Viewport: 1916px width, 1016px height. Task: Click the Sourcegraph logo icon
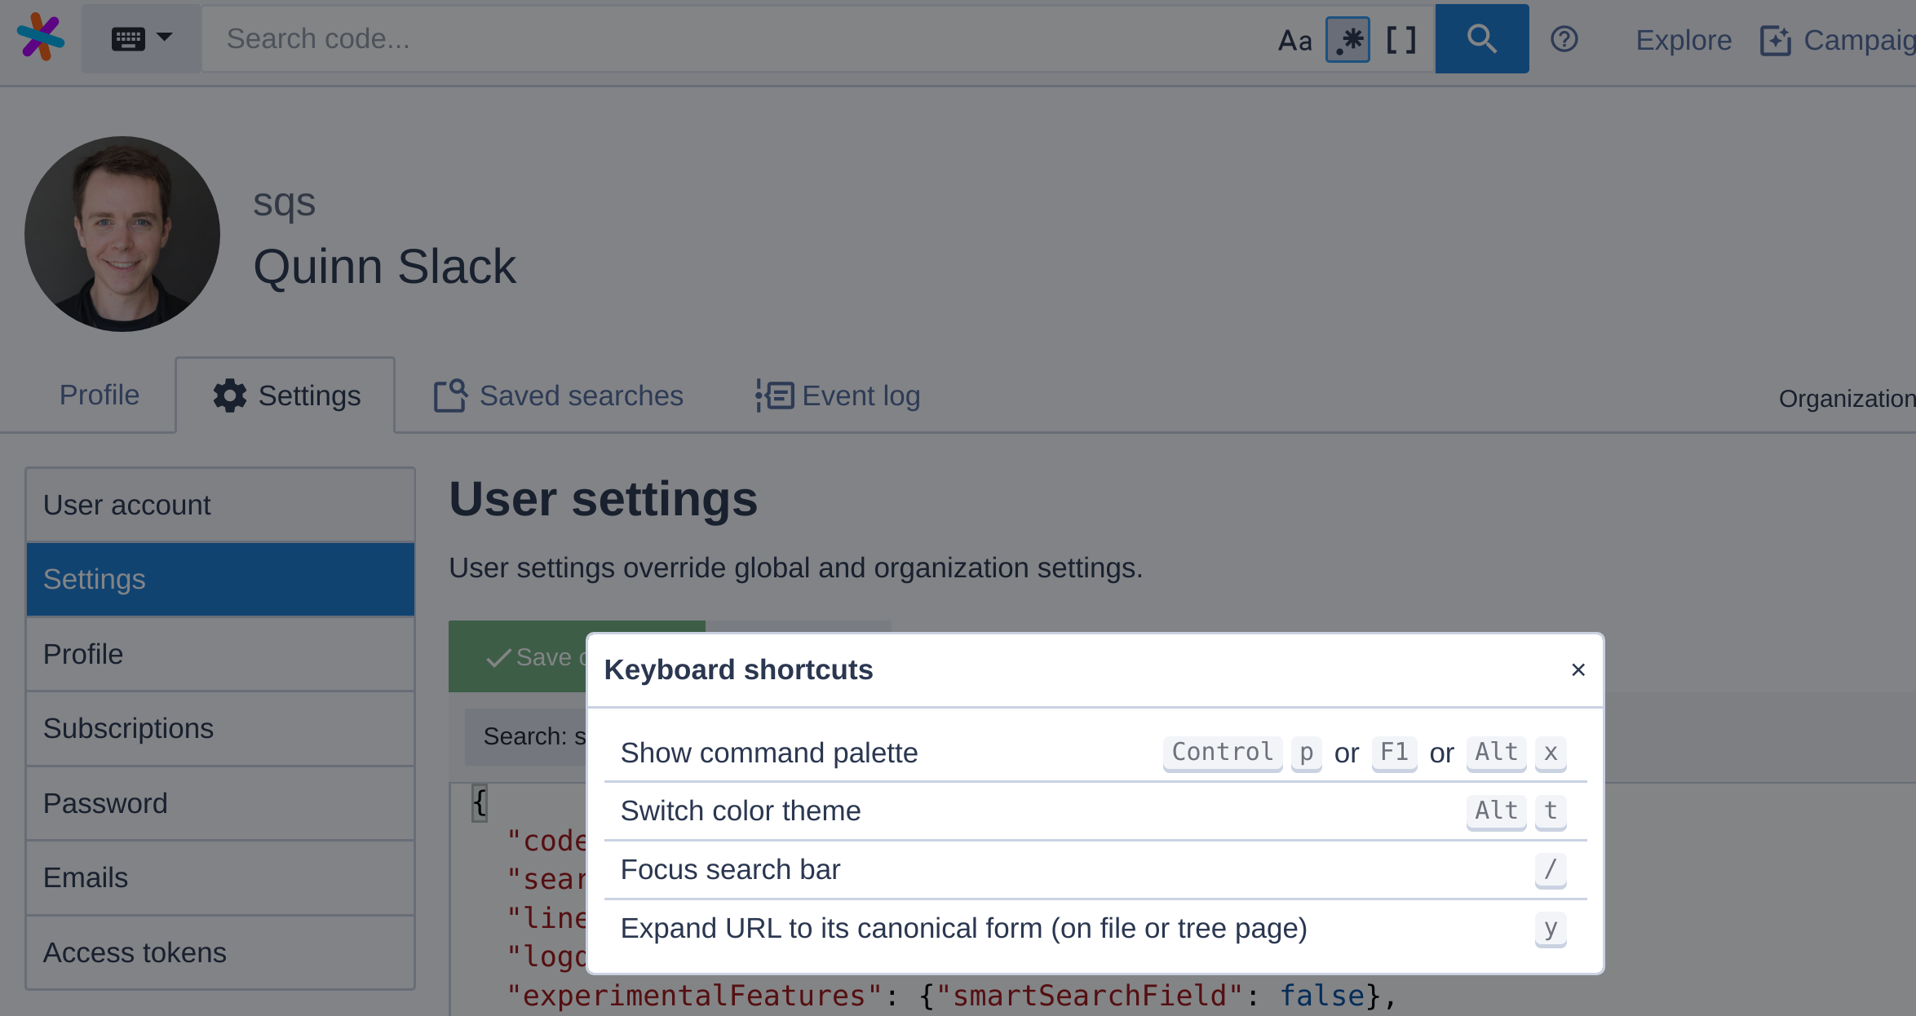pyautogui.click(x=40, y=38)
